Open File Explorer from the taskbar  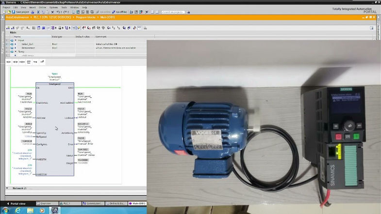(x=30, y=210)
